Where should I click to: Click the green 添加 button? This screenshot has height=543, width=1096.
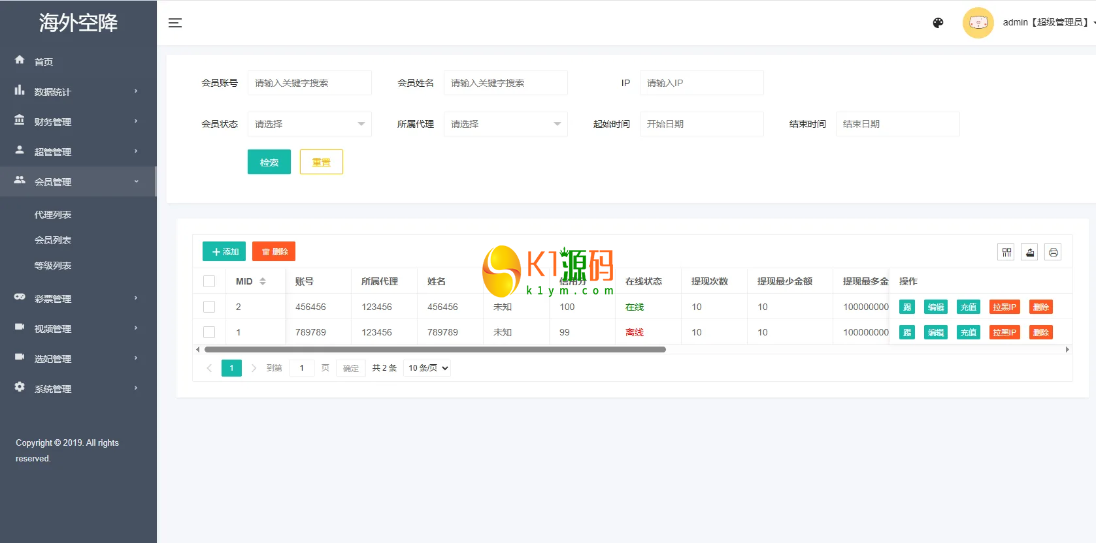click(x=224, y=251)
